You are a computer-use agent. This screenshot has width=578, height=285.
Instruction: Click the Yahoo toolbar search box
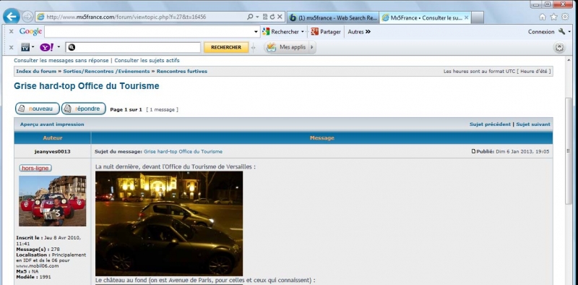(133, 47)
